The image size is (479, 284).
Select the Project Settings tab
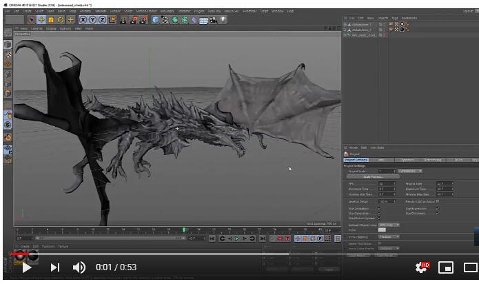(356, 160)
